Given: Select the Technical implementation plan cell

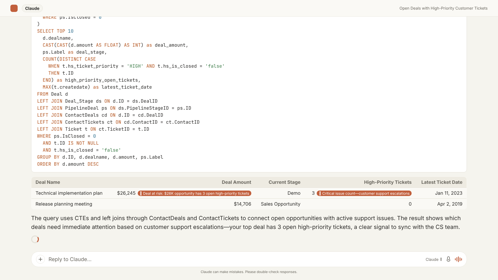Looking at the screenshot, I should [69, 193].
